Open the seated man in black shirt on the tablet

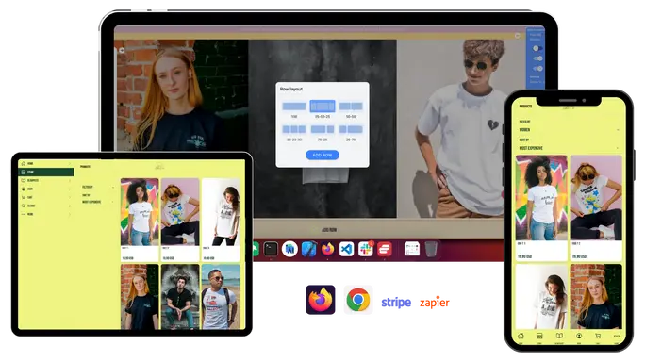(x=180, y=296)
